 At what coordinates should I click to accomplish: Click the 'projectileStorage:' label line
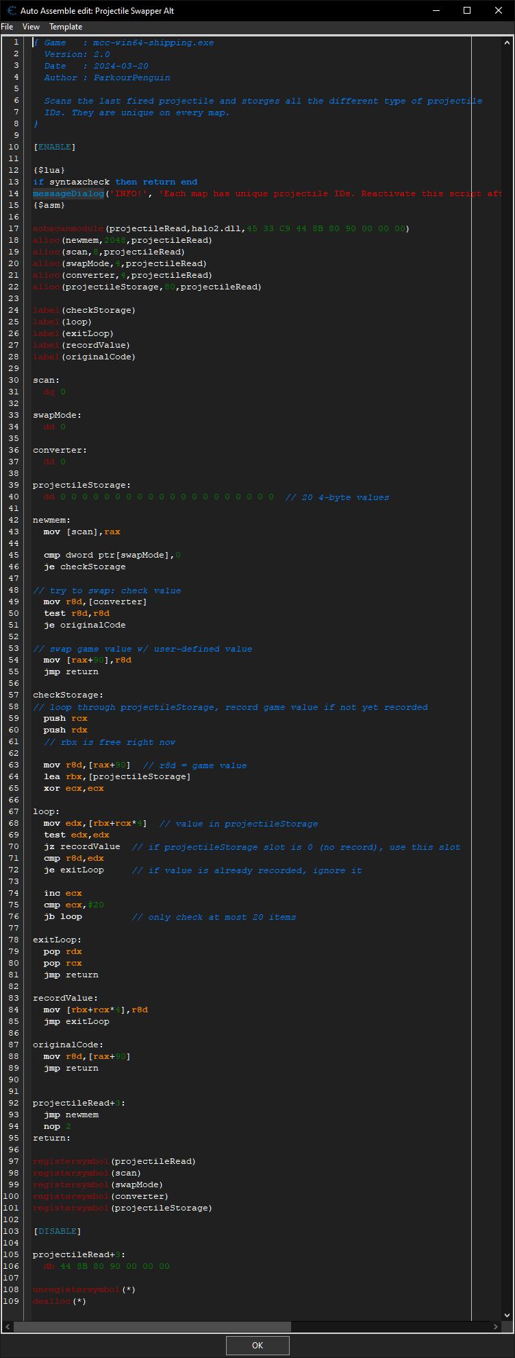coord(82,486)
